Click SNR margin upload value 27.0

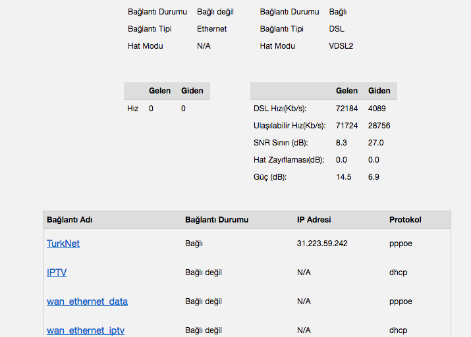pyautogui.click(x=375, y=143)
